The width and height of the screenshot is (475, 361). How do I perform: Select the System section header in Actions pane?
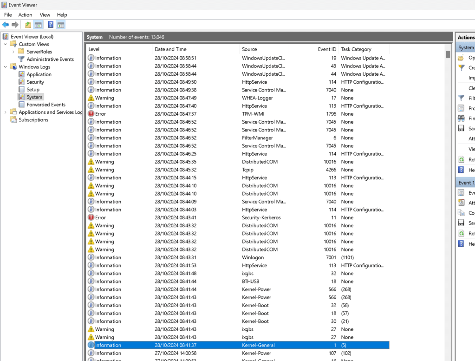pos(466,47)
